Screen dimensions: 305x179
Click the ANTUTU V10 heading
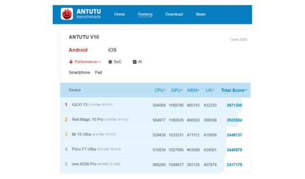tap(84, 37)
